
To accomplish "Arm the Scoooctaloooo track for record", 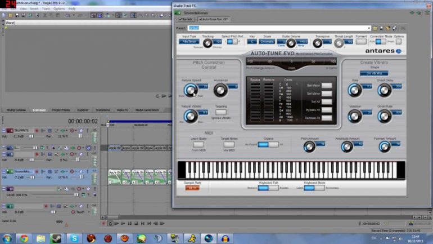I will tap(37, 171).
